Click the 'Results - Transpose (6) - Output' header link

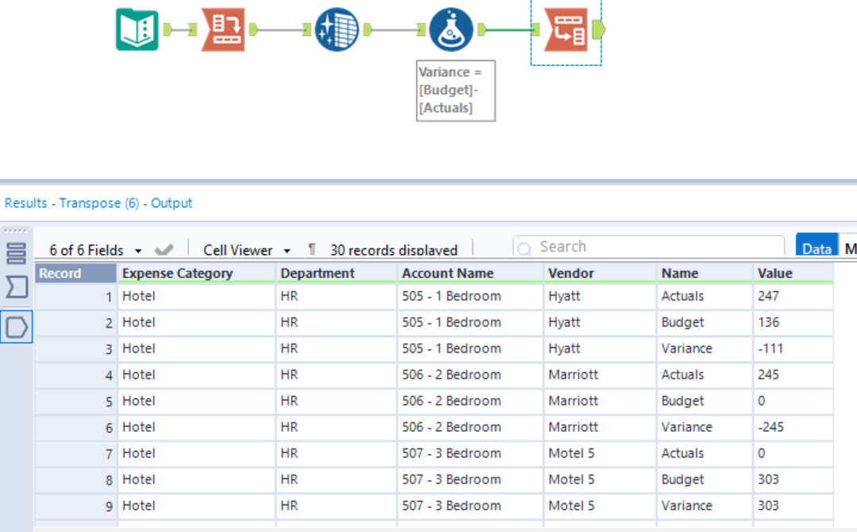pos(96,202)
